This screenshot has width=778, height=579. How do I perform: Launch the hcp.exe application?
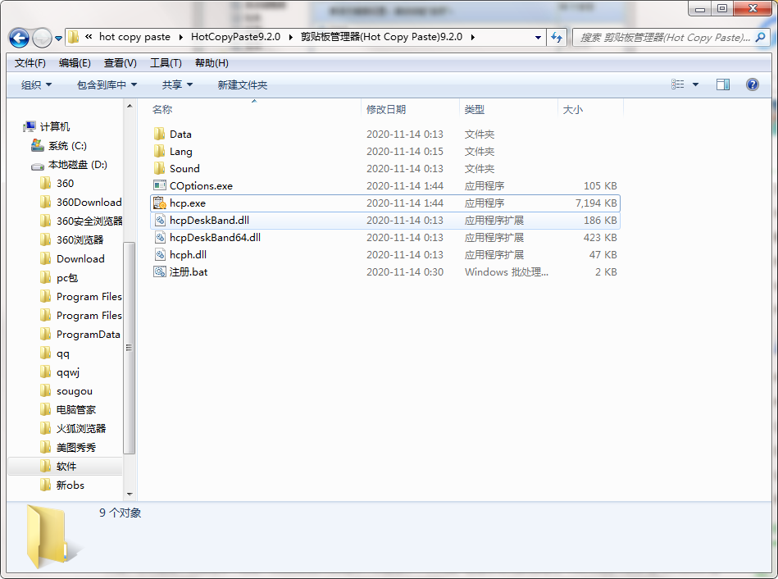[188, 203]
